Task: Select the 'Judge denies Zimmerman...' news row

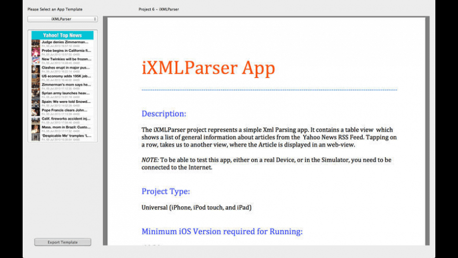Action: pyautogui.click(x=63, y=44)
